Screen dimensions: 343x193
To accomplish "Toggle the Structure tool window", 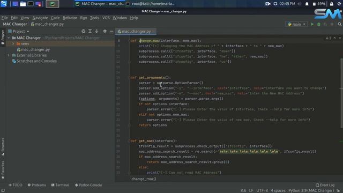I will click(3, 147).
